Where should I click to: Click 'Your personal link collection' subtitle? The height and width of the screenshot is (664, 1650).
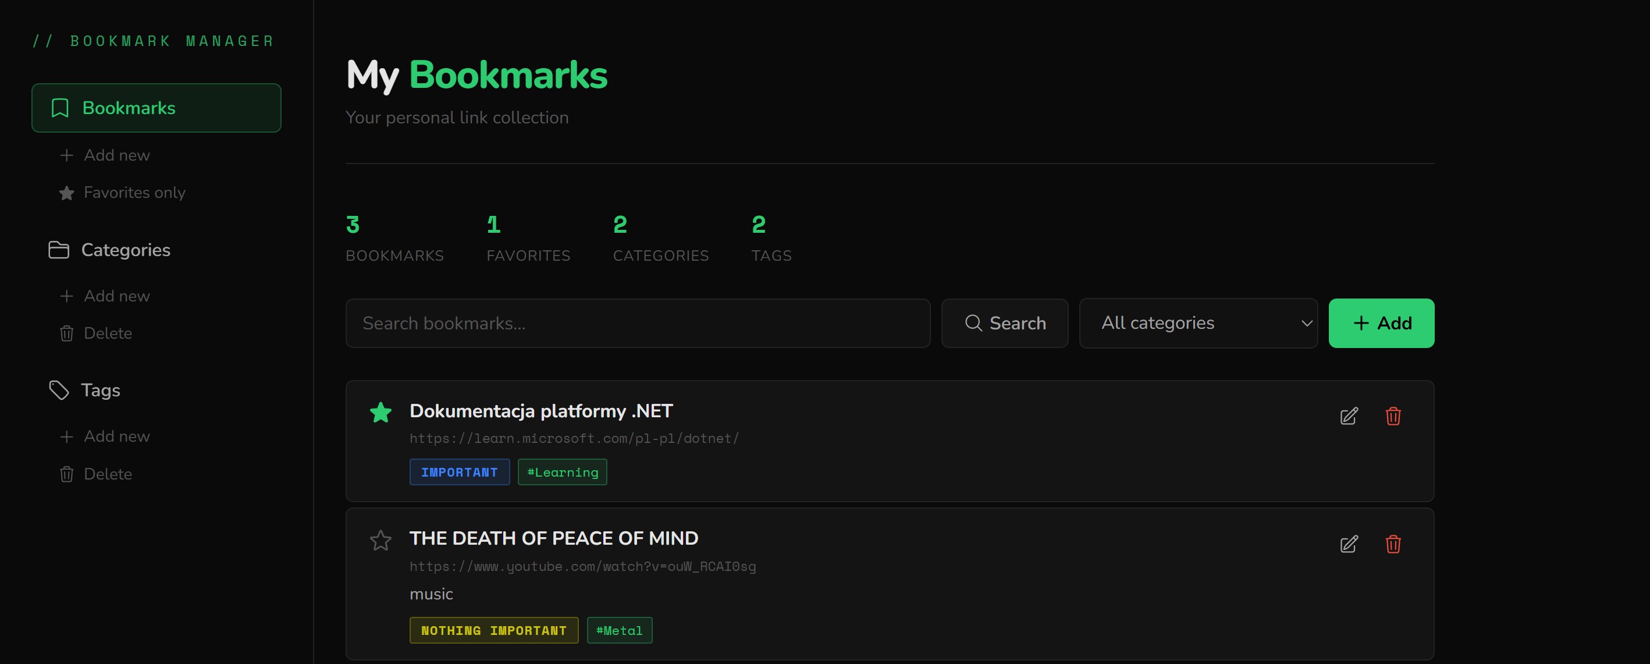[457, 118]
